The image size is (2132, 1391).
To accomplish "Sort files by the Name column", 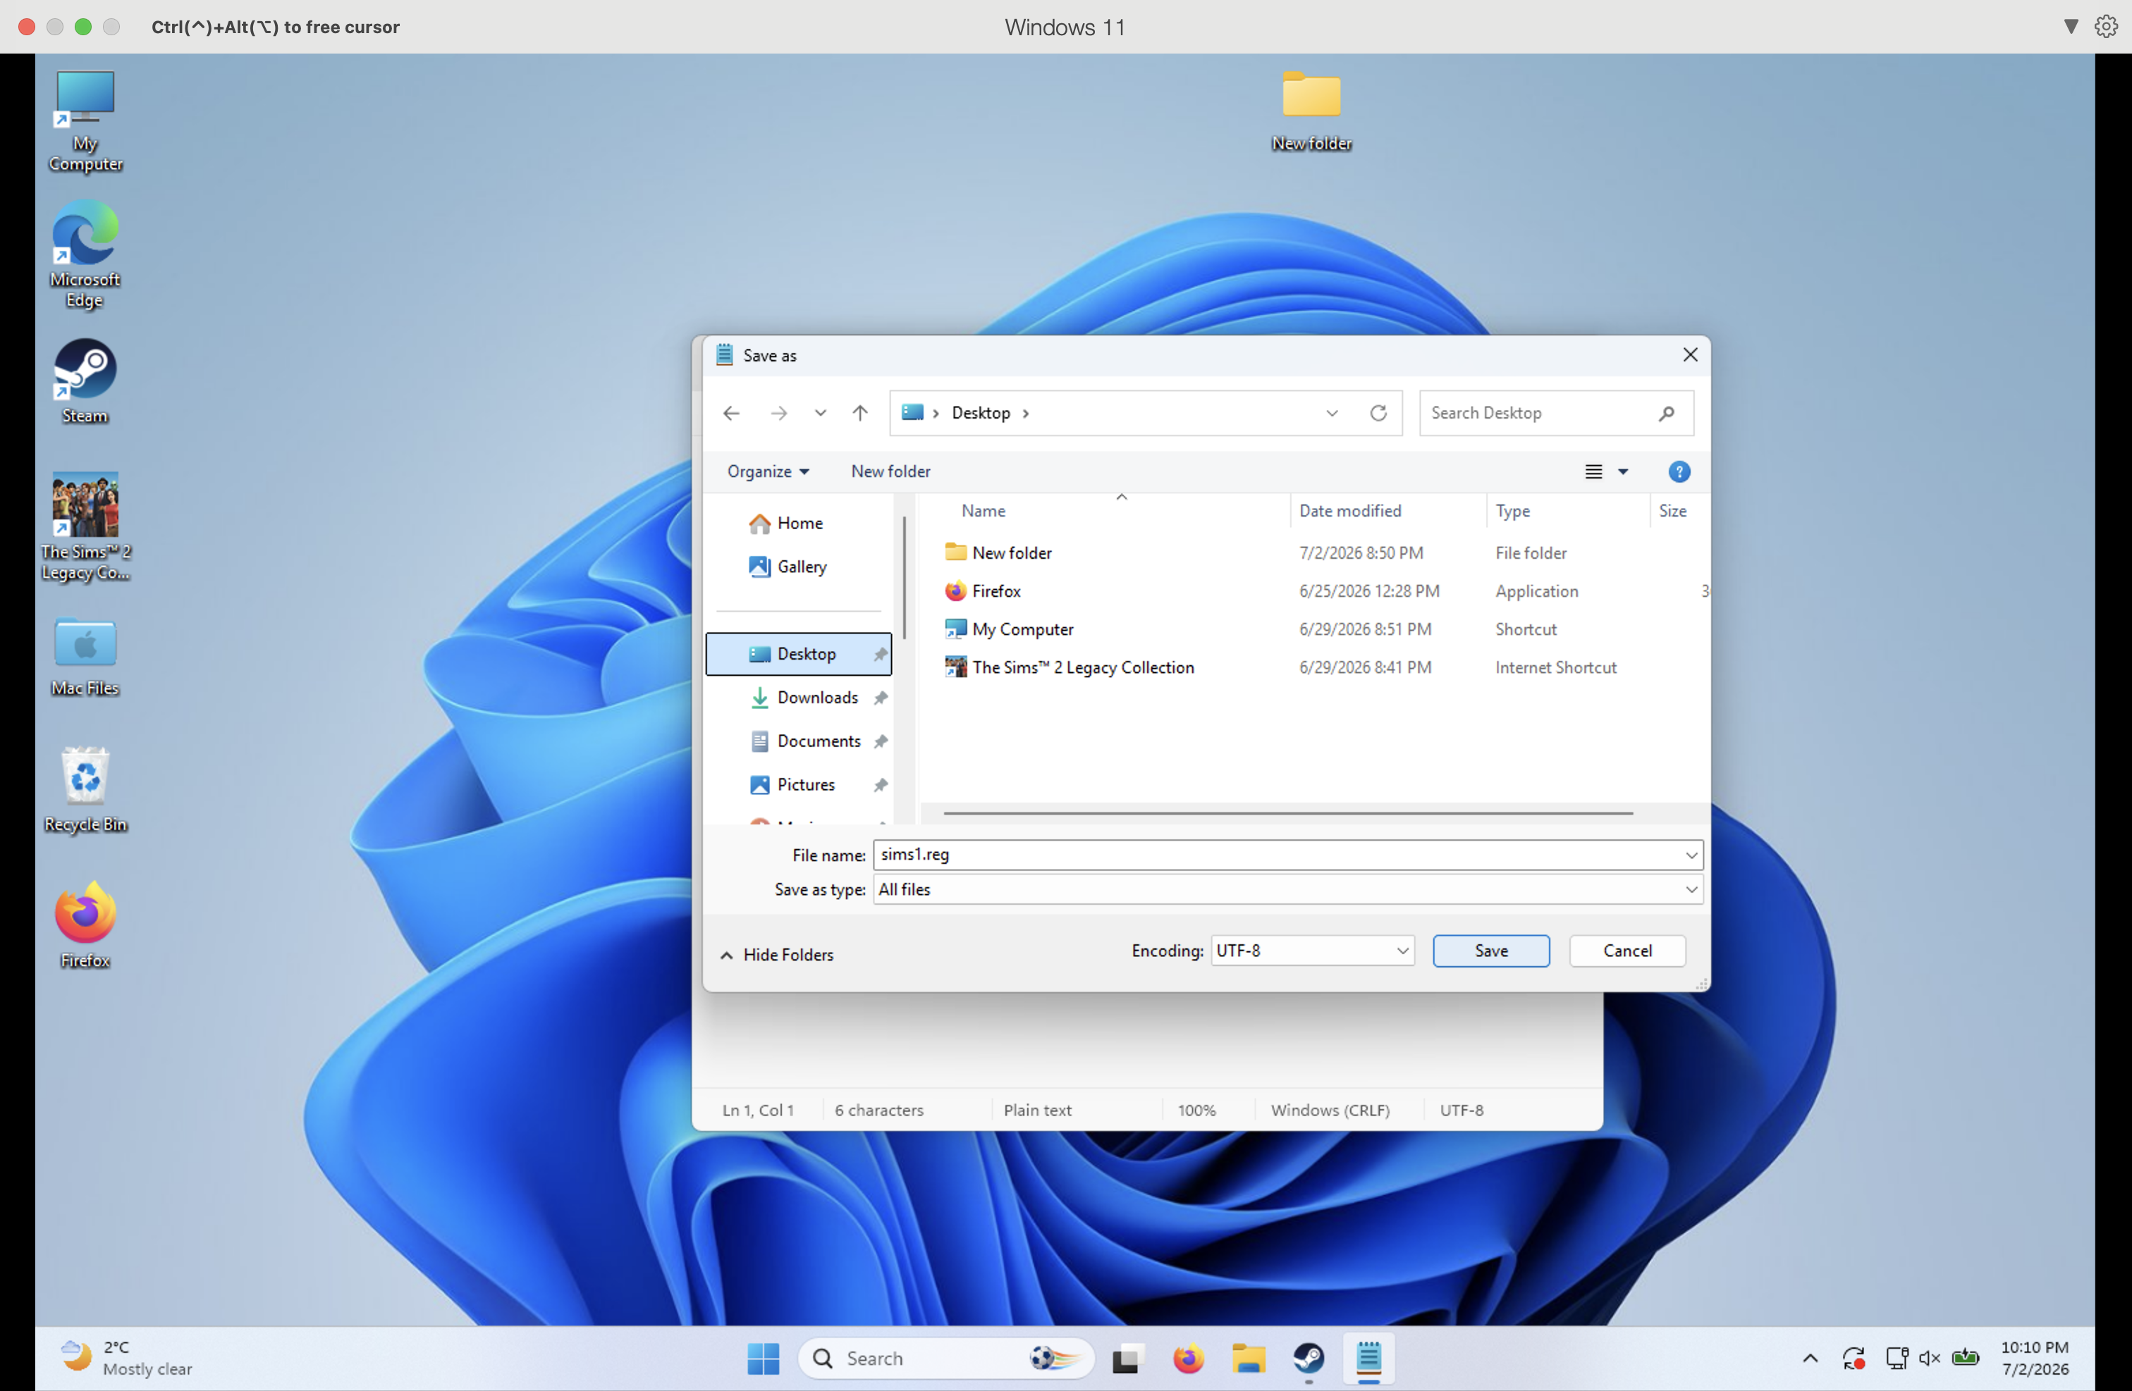I will (x=983, y=510).
